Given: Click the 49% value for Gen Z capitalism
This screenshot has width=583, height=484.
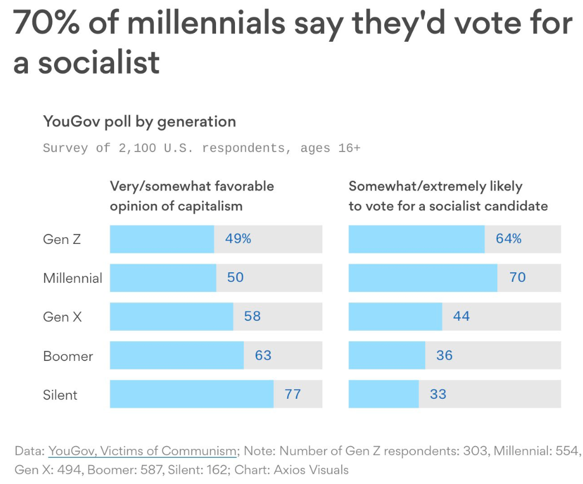Looking at the screenshot, I should (238, 239).
